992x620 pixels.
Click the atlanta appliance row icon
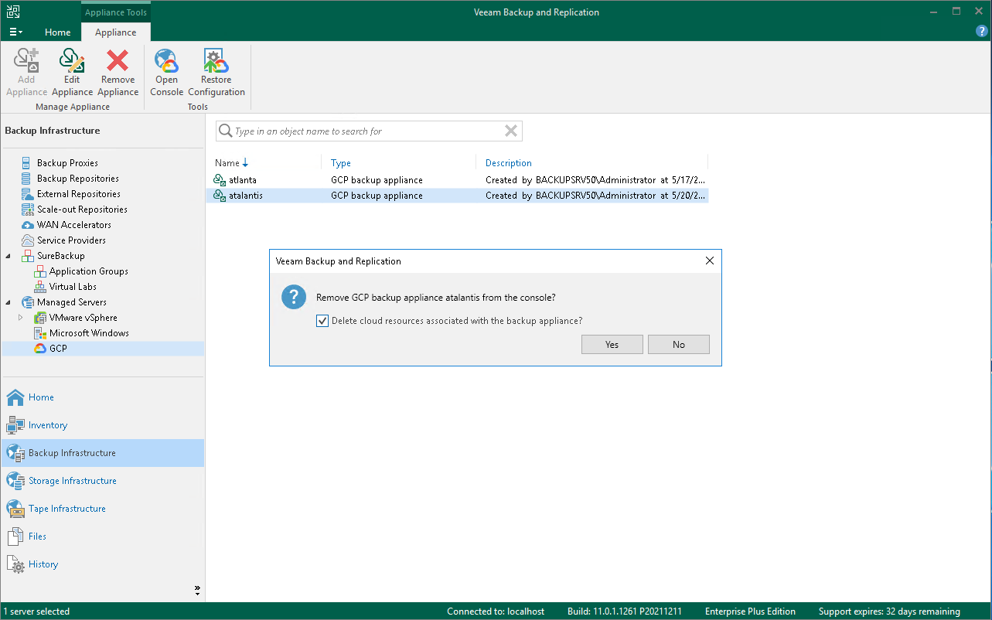click(220, 180)
